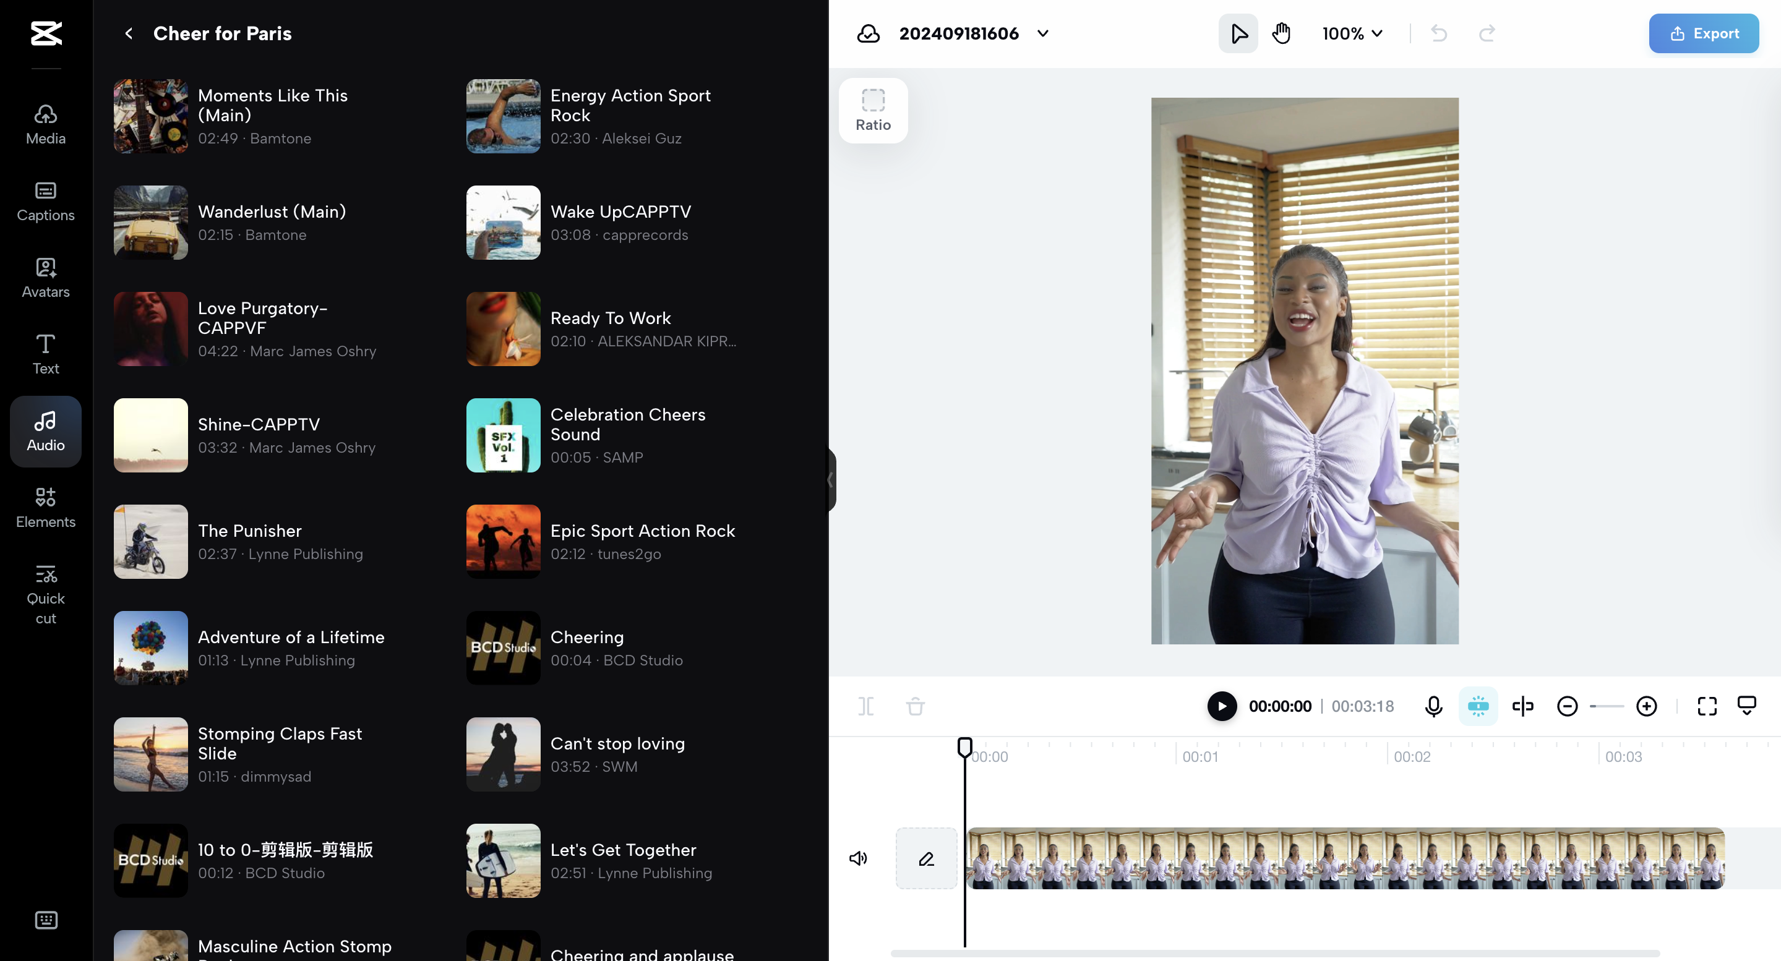Screen dimensions: 1781x961
Task: Mute the video track audio
Action: pyautogui.click(x=858, y=858)
